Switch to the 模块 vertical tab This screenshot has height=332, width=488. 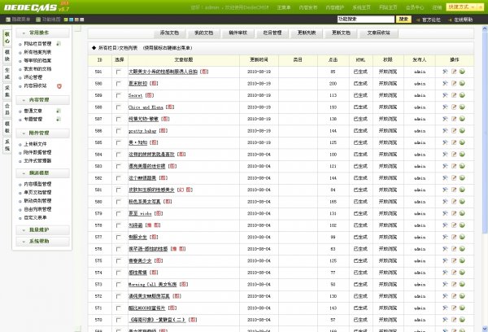7,55
